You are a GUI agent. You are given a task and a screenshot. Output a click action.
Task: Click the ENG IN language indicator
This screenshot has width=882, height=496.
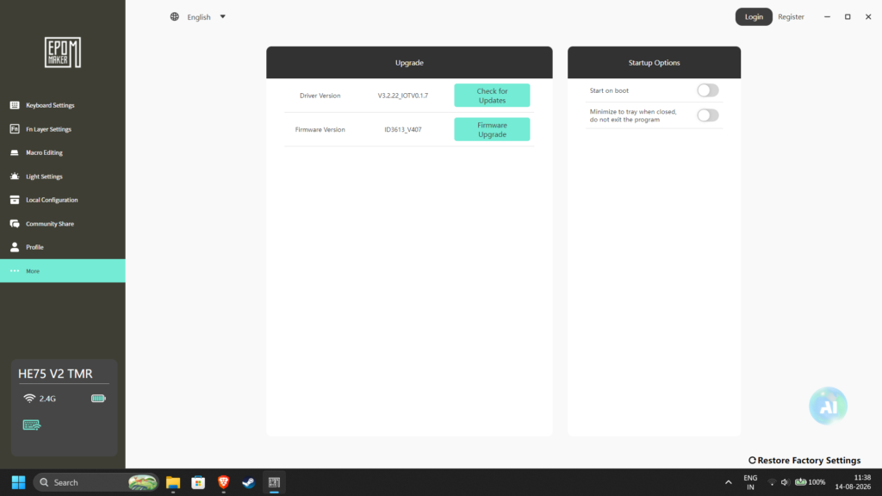click(750, 482)
